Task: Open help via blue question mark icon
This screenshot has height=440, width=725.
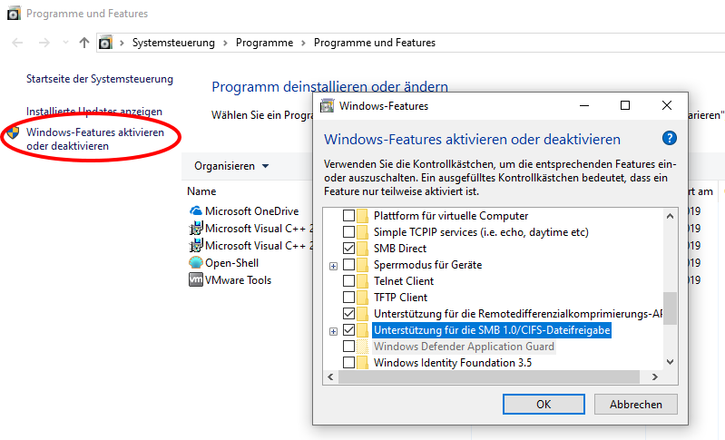Action: tap(669, 138)
